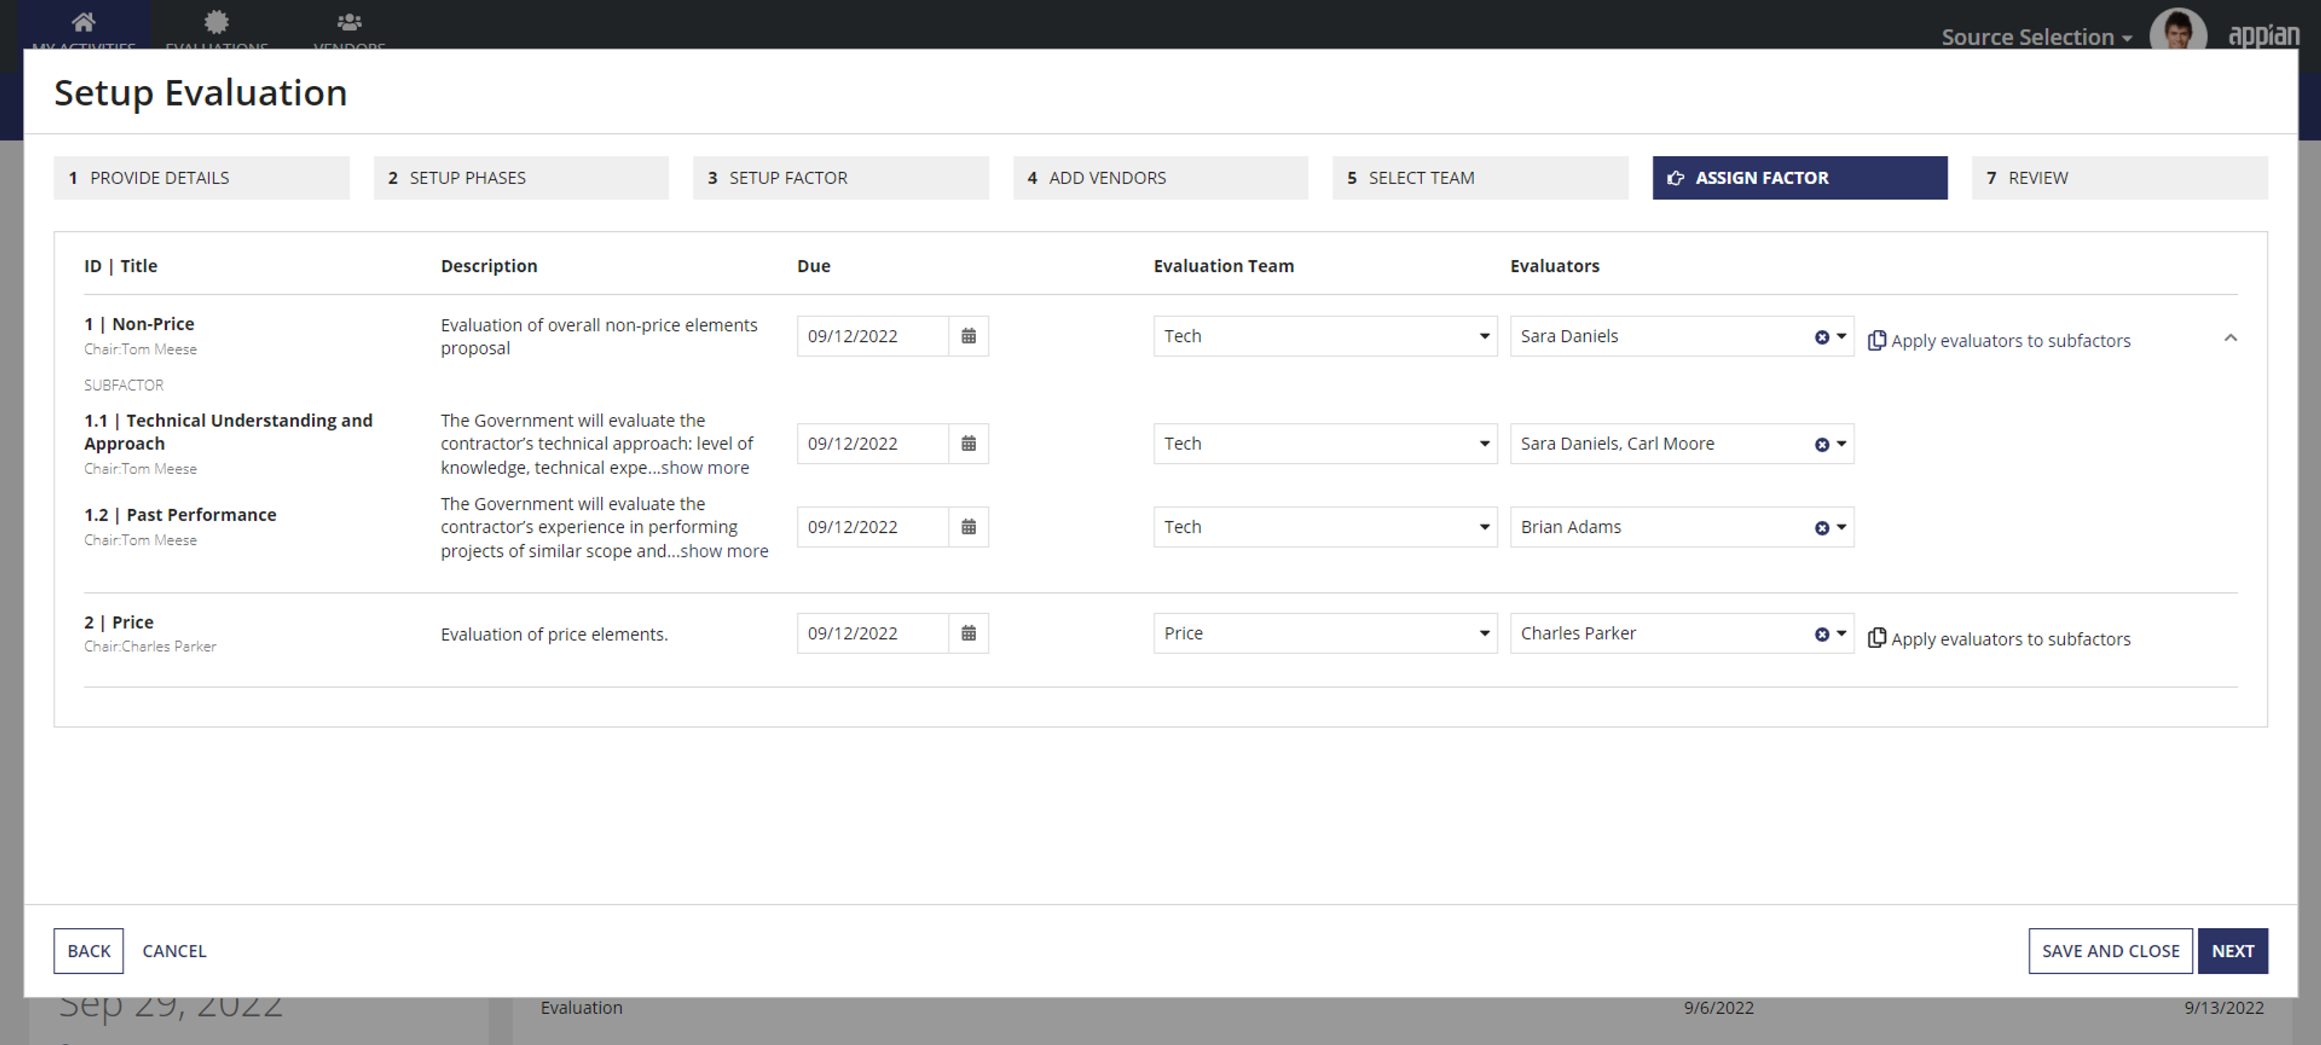2321x1045 pixels.
Task: Edit Non-Price due date field
Action: coord(873,336)
